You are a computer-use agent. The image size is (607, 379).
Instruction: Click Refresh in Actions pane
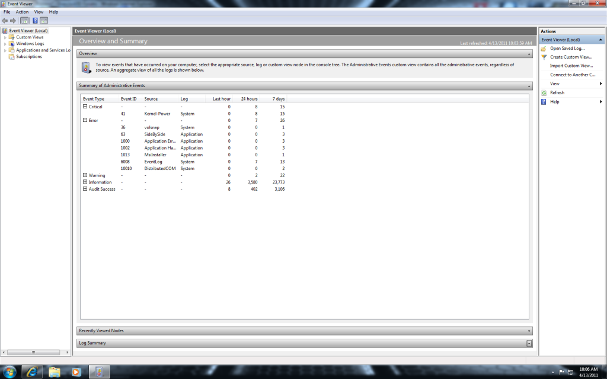click(557, 93)
